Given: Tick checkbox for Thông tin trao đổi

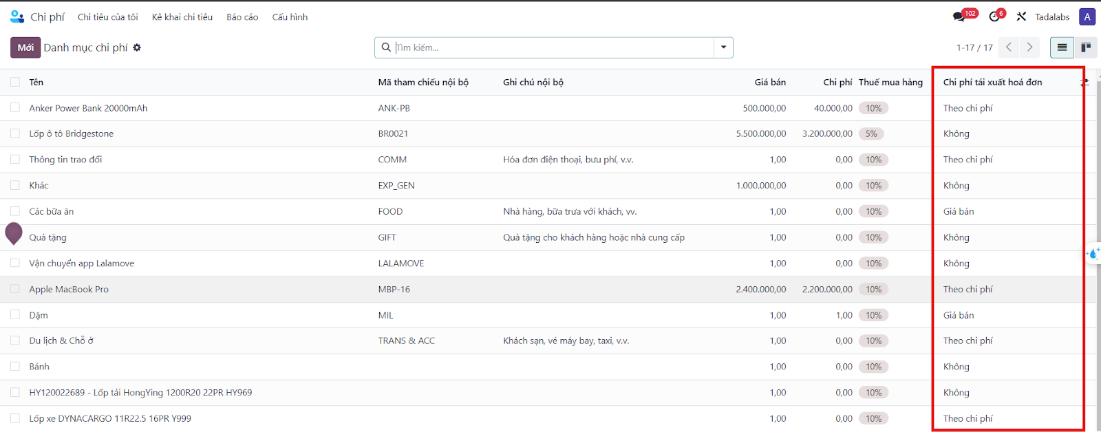Looking at the screenshot, I should click(x=15, y=160).
